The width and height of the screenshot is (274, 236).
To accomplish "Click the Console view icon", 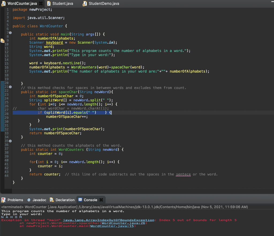I will (79, 200).
